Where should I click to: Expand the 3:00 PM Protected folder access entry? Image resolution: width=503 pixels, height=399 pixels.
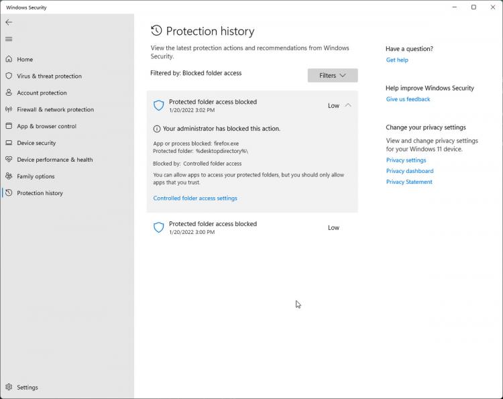tap(252, 227)
